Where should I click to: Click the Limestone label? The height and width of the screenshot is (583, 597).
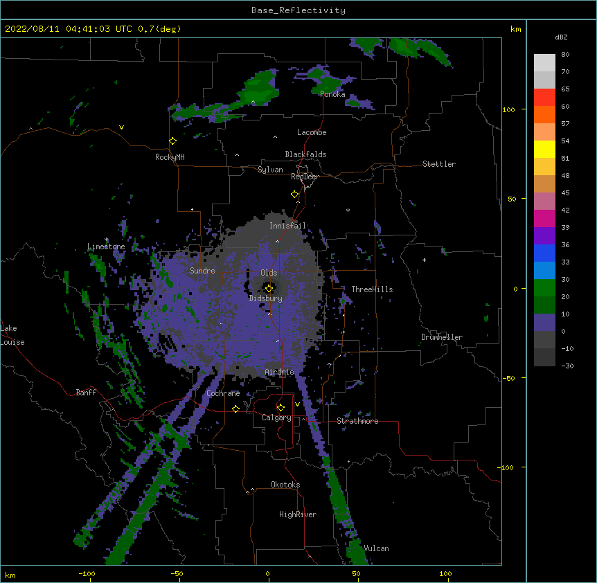click(x=106, y=246)
